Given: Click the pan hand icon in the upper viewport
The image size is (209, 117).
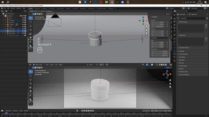Looking at the screenshot, I should click(146, 30).
